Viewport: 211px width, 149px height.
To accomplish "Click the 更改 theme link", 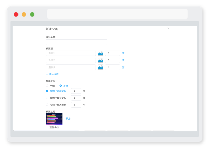I will pos(68,119).
